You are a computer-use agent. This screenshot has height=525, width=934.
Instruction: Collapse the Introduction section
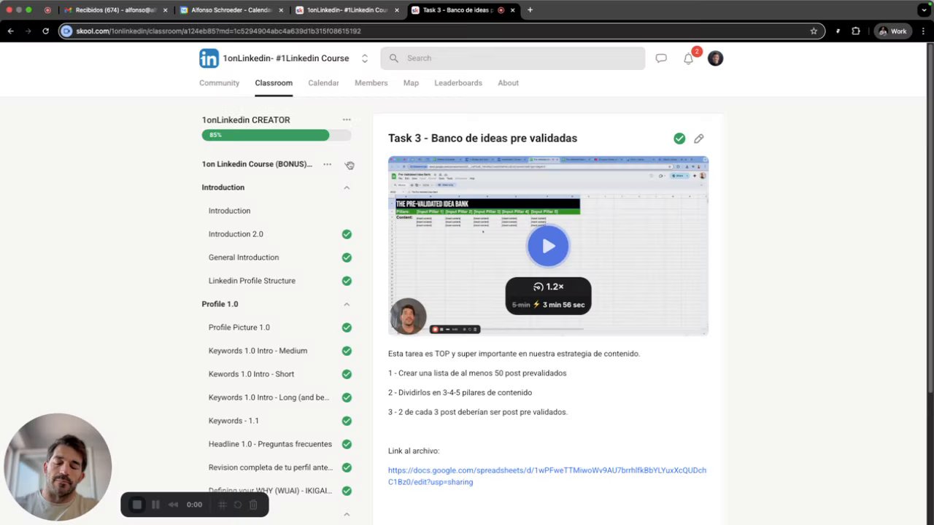(347, 187)
